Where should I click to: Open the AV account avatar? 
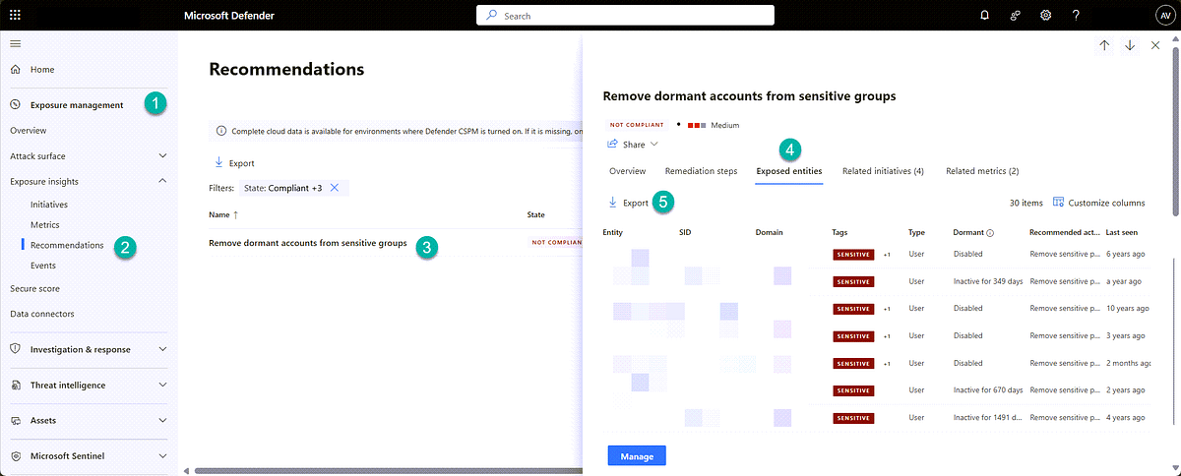pos(1164,15)
